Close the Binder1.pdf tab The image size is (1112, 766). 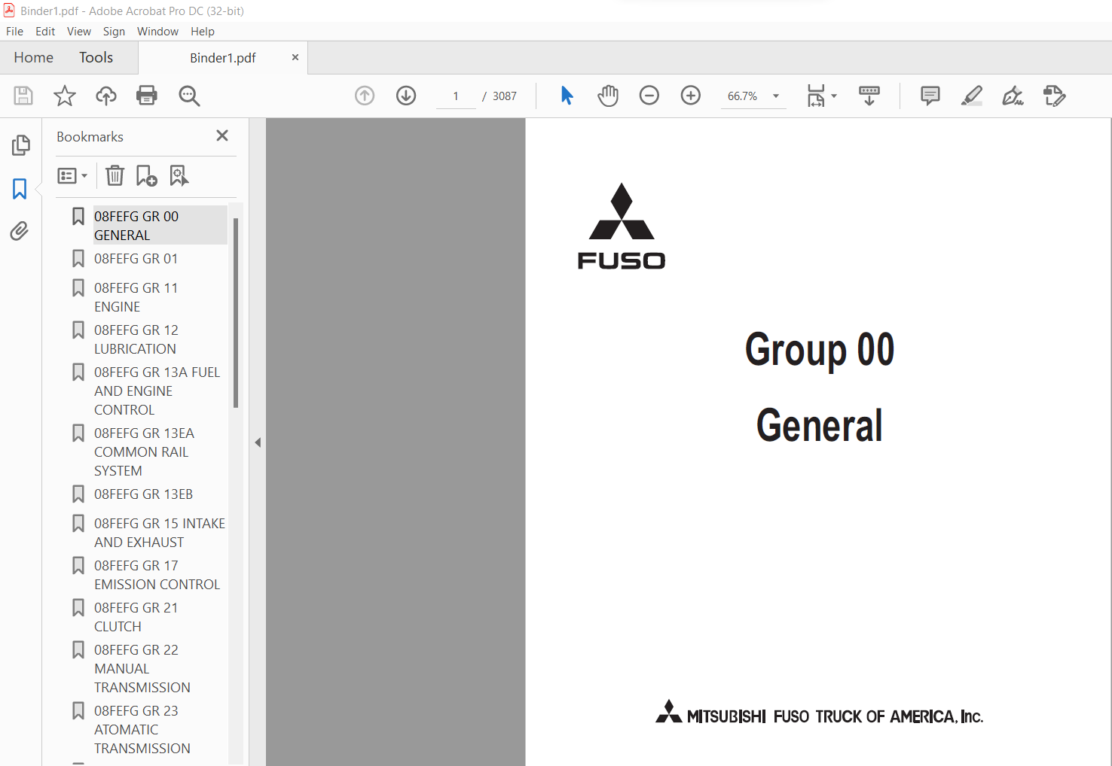(x=295, y=57)
